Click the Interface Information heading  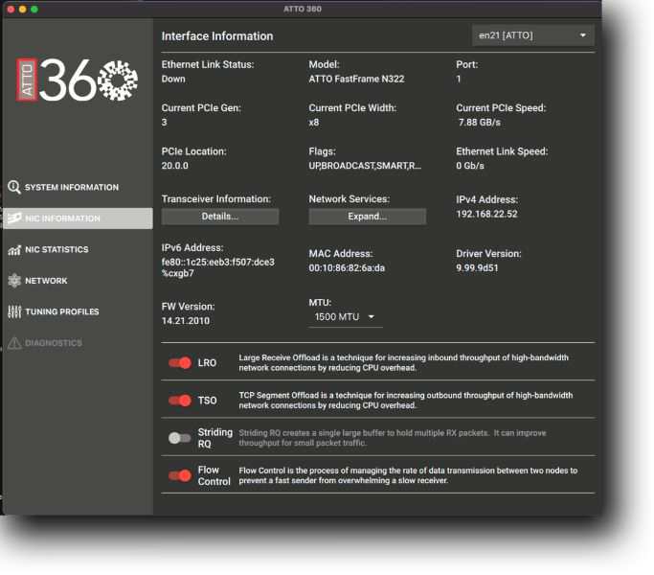[217, 36]
